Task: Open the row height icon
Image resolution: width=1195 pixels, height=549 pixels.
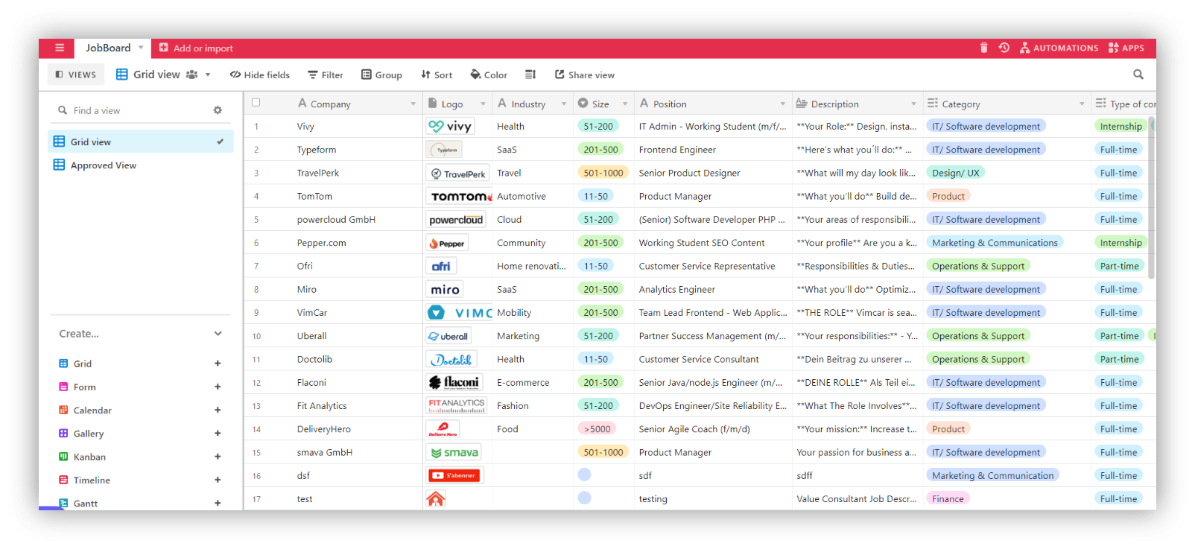Action: pos(530,74)
